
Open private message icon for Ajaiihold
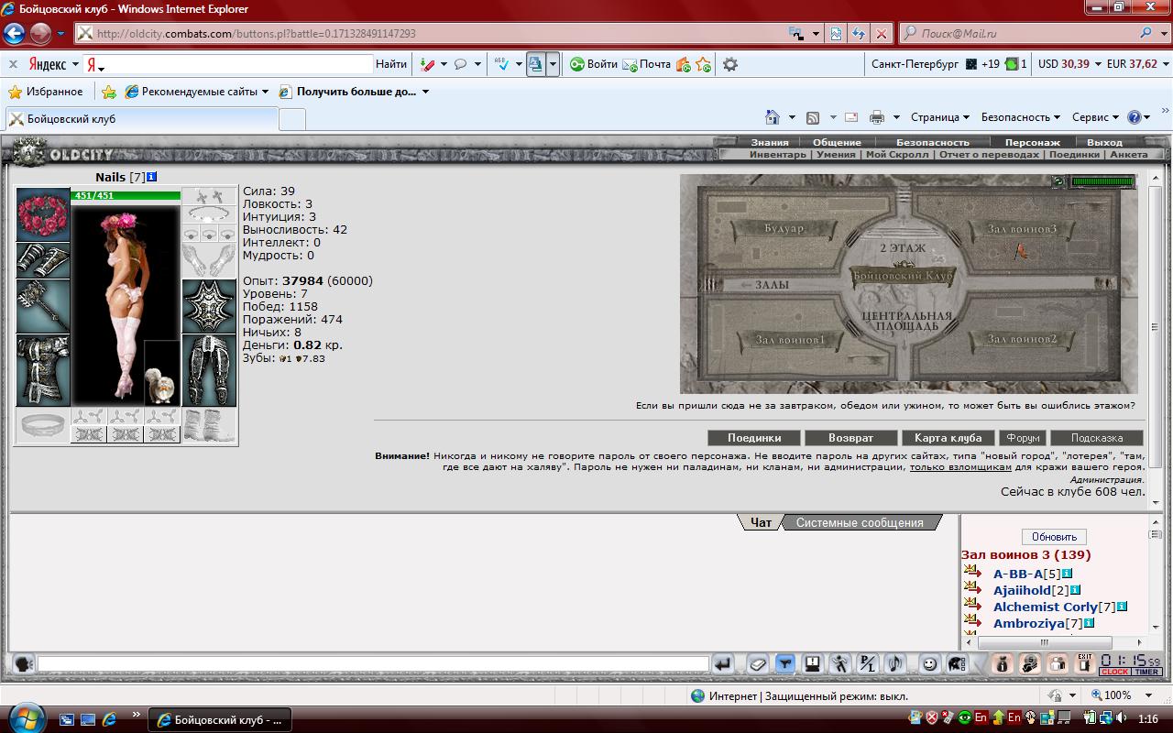tap(973, 588)
